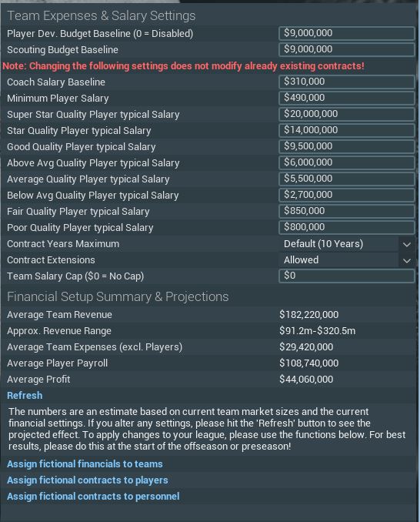
Task: Click the Super Star Quality salary field
Action: (x=346, y=114)
